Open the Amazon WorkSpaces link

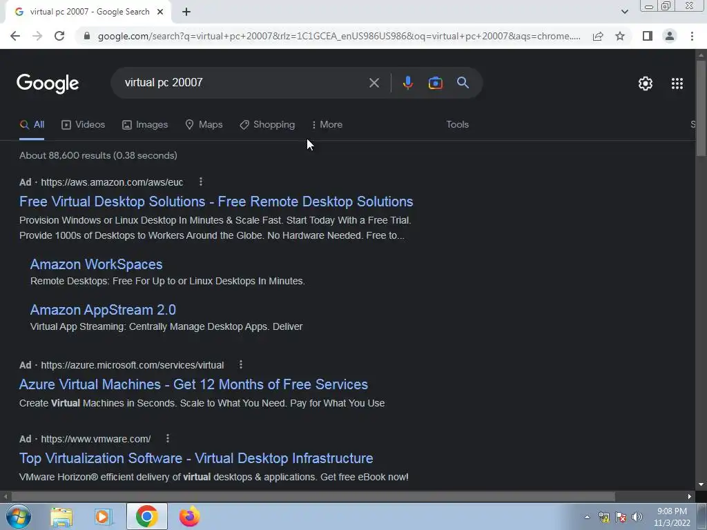pos(97,264)
